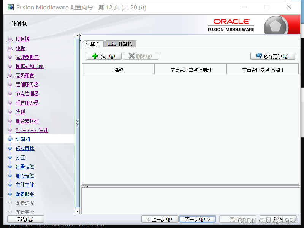Click the wizard window title bar icon
This screenshot has width=304, height=228.
click(x=11, y=7)
